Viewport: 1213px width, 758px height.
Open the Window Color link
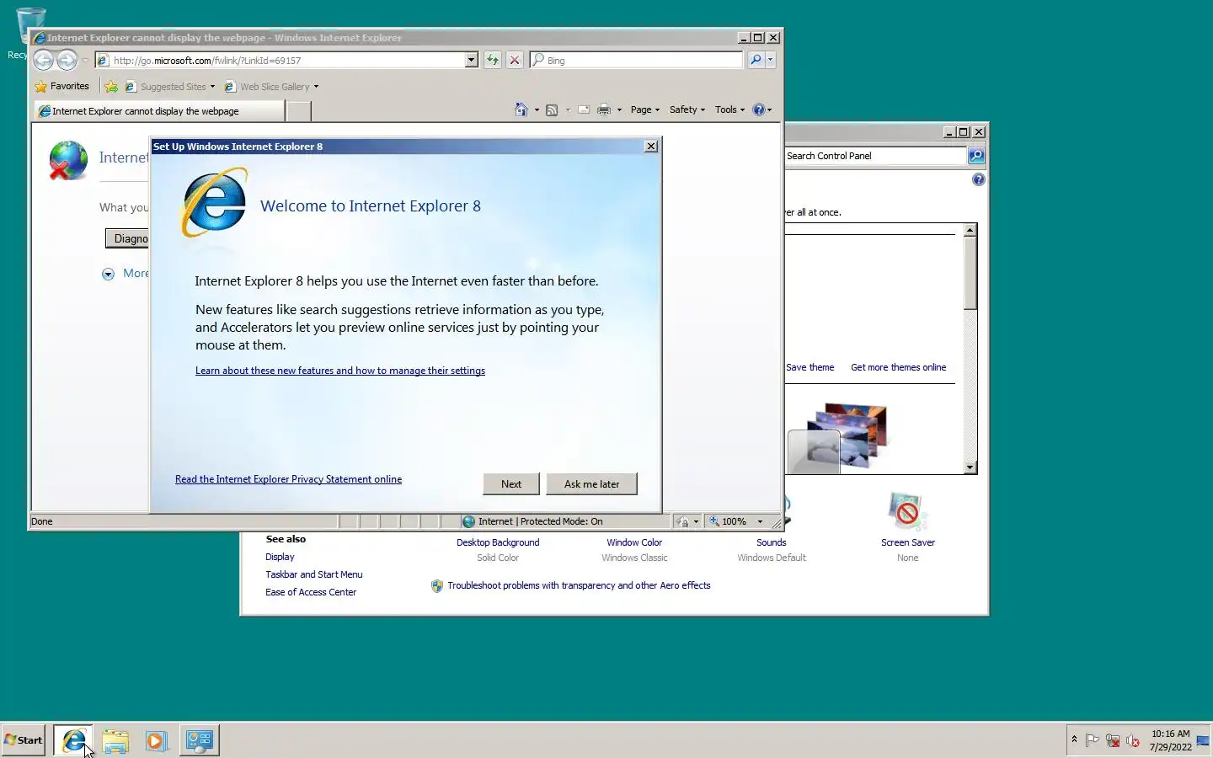(634, 542)
